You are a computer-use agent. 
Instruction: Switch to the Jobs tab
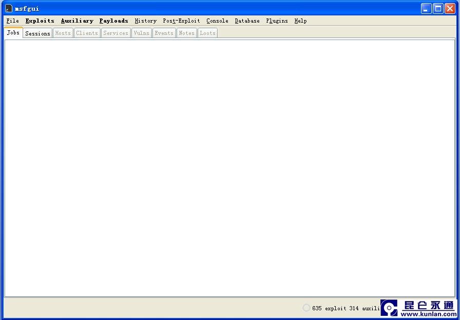coord(13,33)
